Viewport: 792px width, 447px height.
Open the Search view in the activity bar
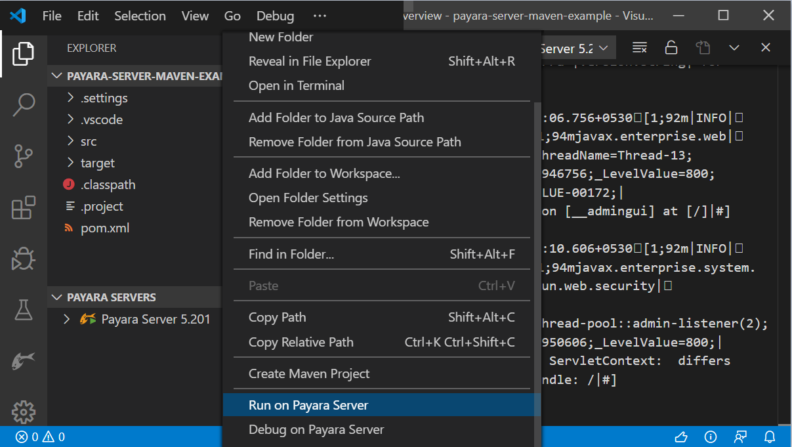[x=23, y=104]
